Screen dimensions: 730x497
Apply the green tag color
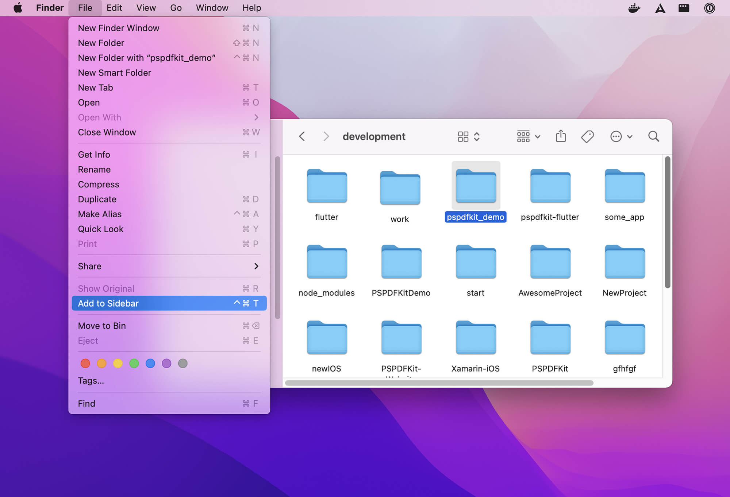click(x=134, y=363)
